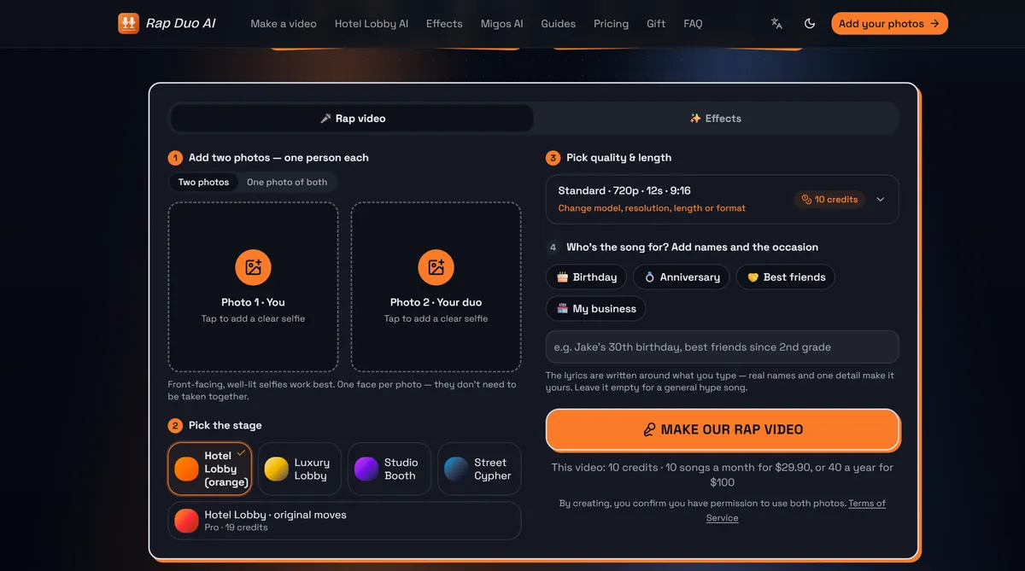The height and width of the screenshot is (571, 1025).
Task: Open the Gift navigation link
Action: tap(656, 24)
